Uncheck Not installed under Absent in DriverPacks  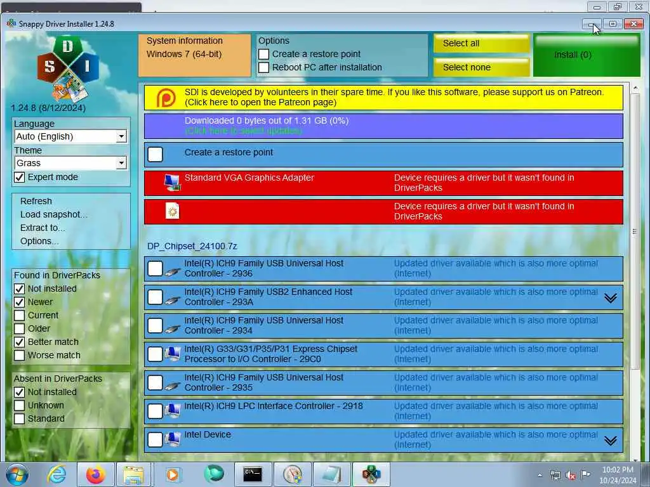pos(20,392)
